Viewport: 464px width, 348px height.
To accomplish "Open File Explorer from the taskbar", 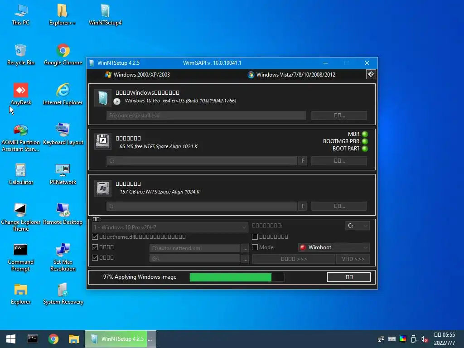I will tap(74, 339).
